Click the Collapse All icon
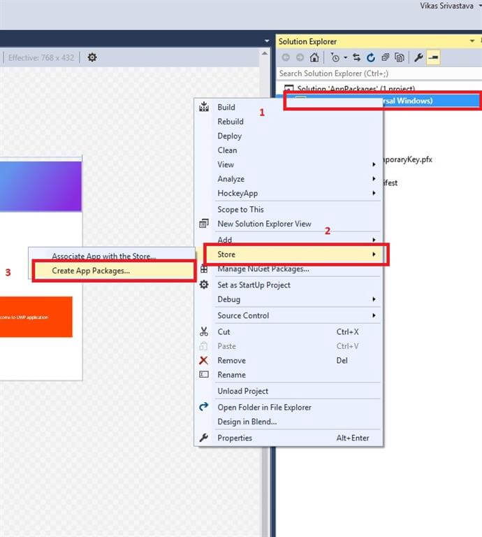The image size is (482, 537). click(x=385, y=57)
